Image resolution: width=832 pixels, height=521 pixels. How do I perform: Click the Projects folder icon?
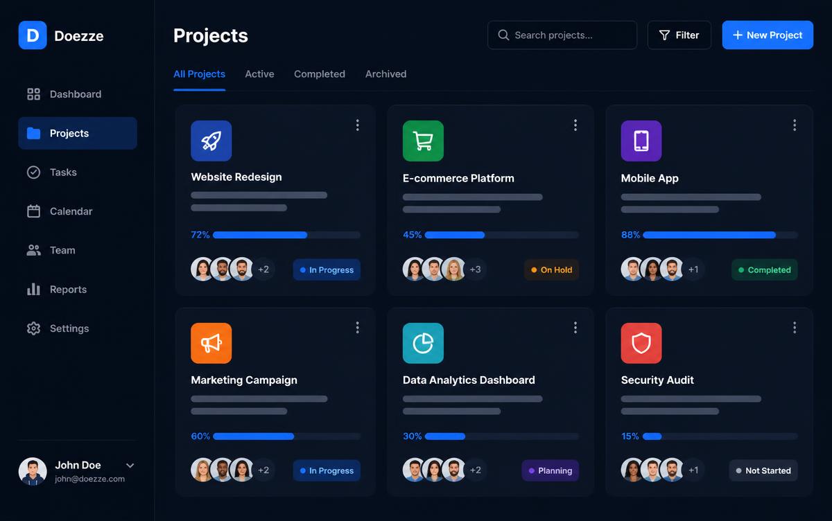(x=33, y=133)
